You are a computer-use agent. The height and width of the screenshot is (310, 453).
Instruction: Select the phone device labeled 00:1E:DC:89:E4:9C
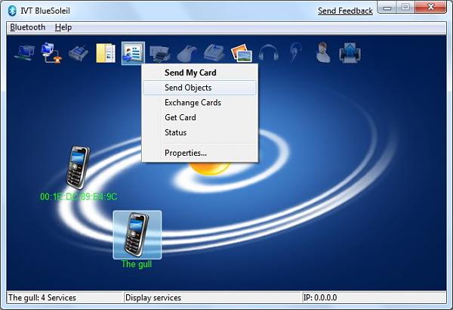pos(78,168)
